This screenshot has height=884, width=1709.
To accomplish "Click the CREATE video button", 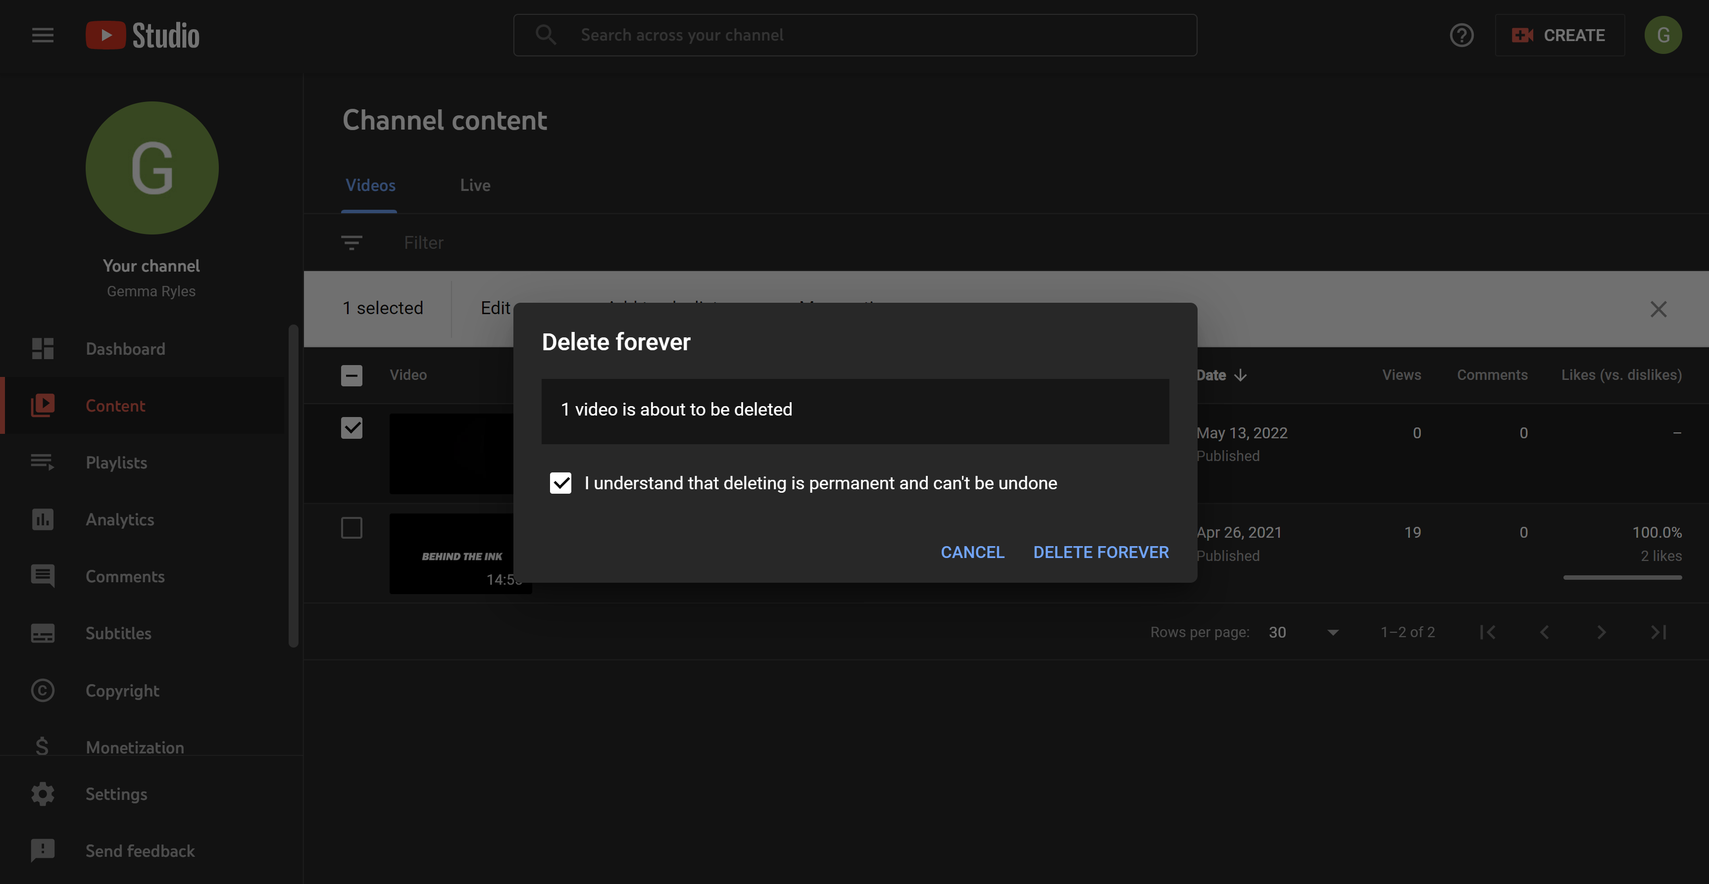I will tap(1559, 35).
